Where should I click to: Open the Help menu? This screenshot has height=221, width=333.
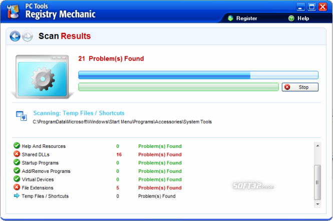(298, 18)
